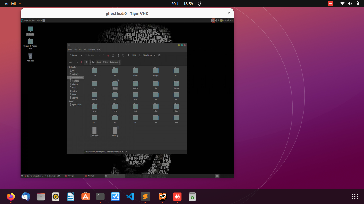This screenshot has width=364, height=204.
Task: Open Enrere history dropdown arrow
Action: coord(81,56)
